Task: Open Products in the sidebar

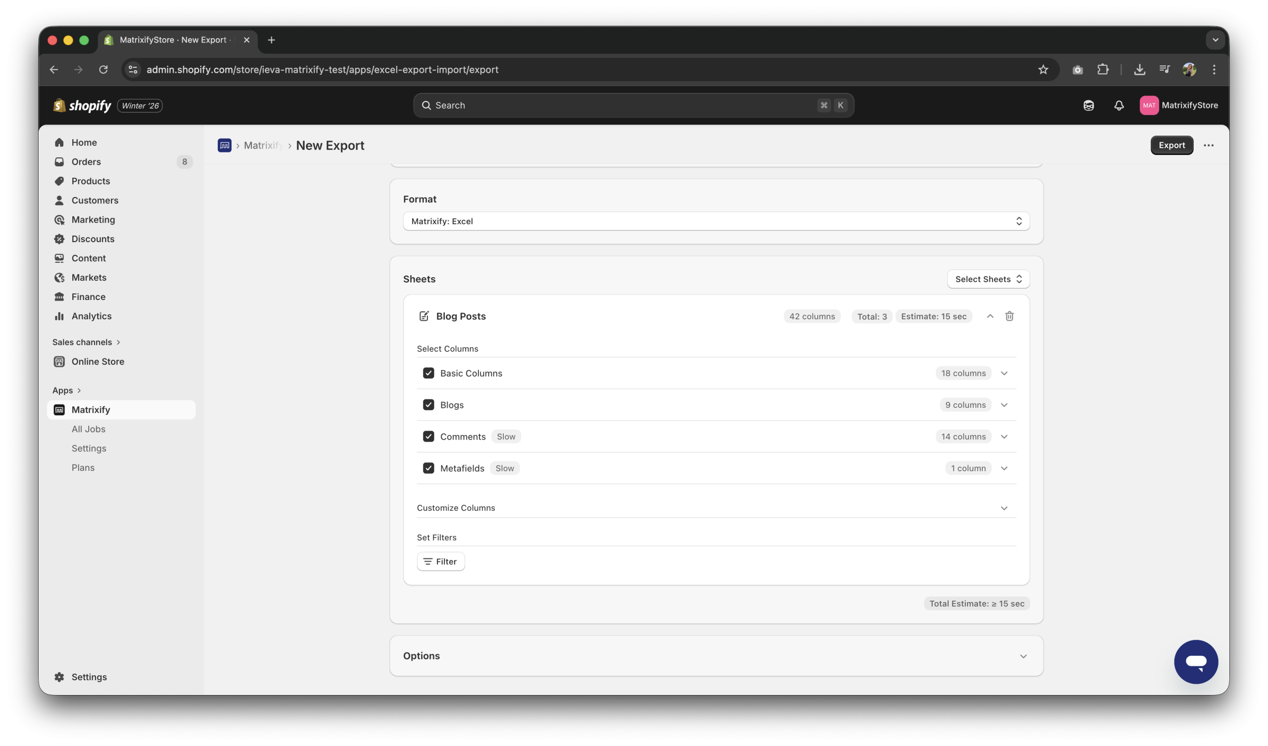Action: pyautogui.click(x=91, y=181)
